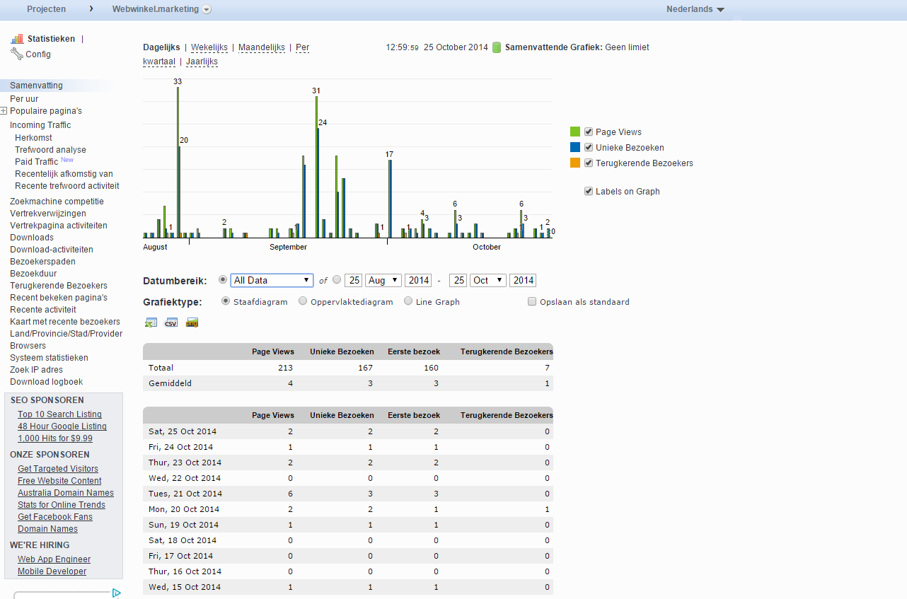Screen dimensions: 907x599
Task: Choose Staafdiagram chart type
Action: point(226,301)
